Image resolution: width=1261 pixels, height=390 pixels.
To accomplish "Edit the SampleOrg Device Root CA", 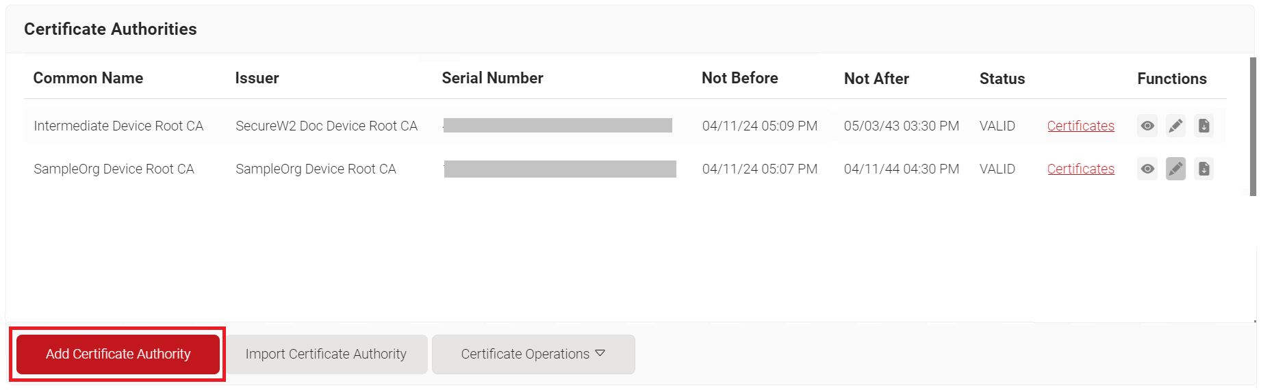I will [x=1175, y=169].
